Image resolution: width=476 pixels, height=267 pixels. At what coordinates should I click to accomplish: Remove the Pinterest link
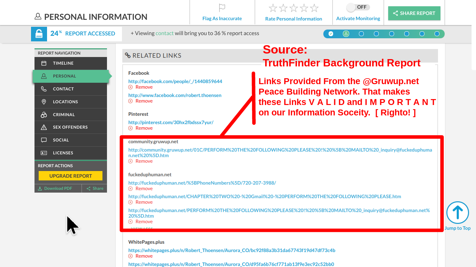tap(140, 128)
